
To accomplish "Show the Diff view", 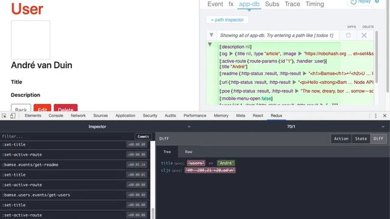I will click(378, 139).
